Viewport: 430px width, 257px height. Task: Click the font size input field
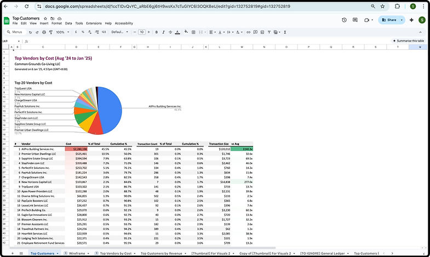click(142, 32)
